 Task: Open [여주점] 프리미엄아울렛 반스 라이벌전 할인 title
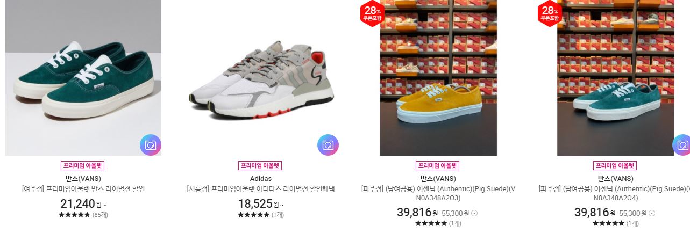(x=83, y=189)
